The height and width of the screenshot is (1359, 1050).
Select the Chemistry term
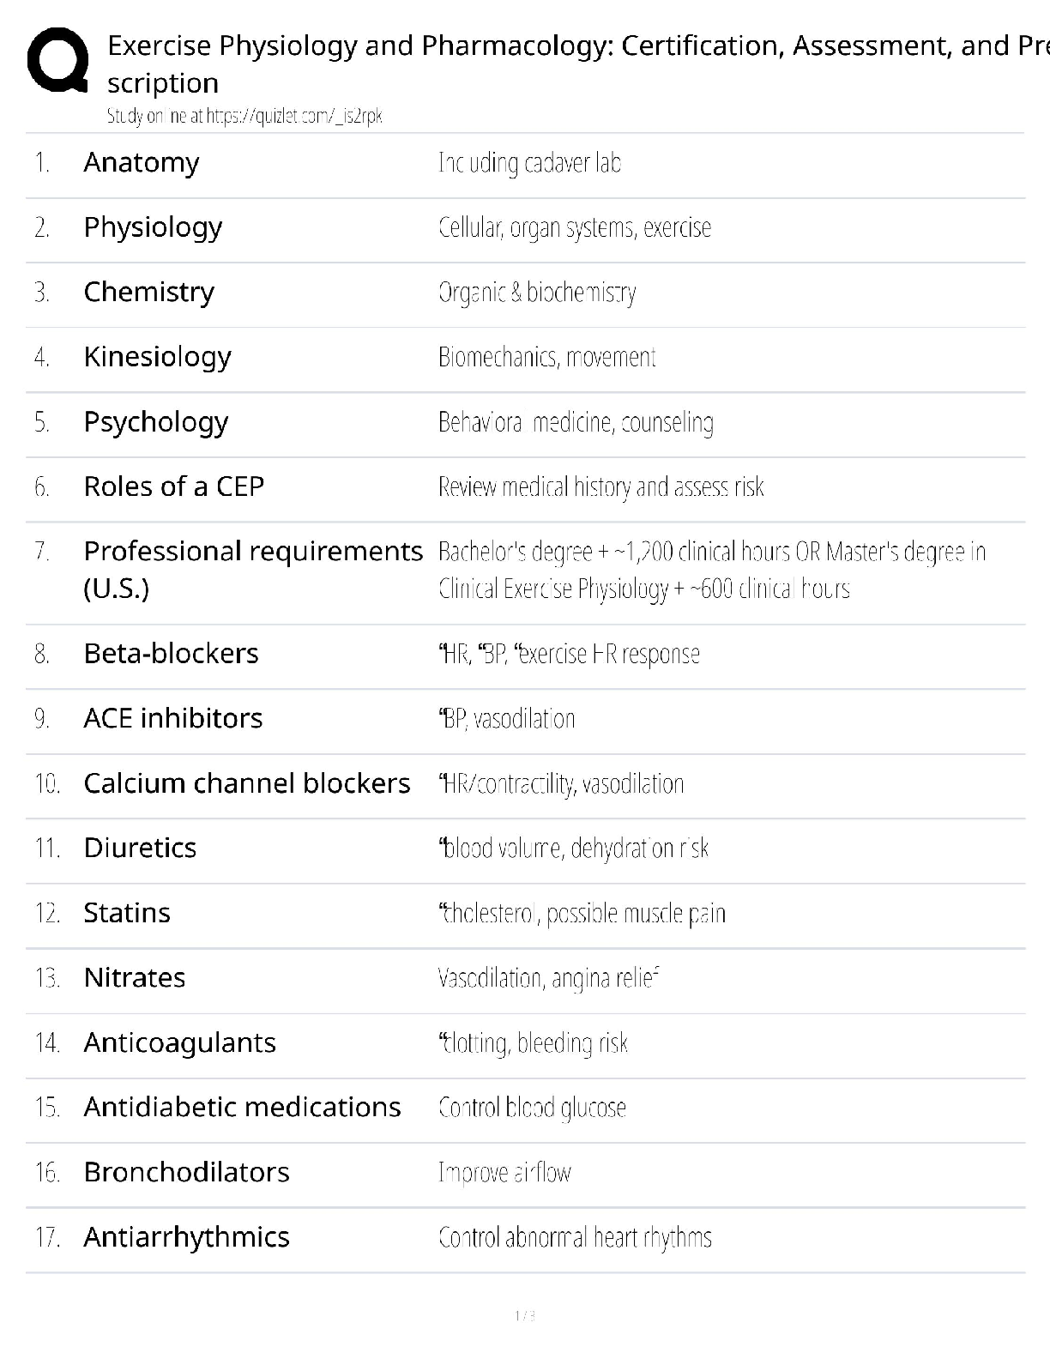[x=149, y=292]
